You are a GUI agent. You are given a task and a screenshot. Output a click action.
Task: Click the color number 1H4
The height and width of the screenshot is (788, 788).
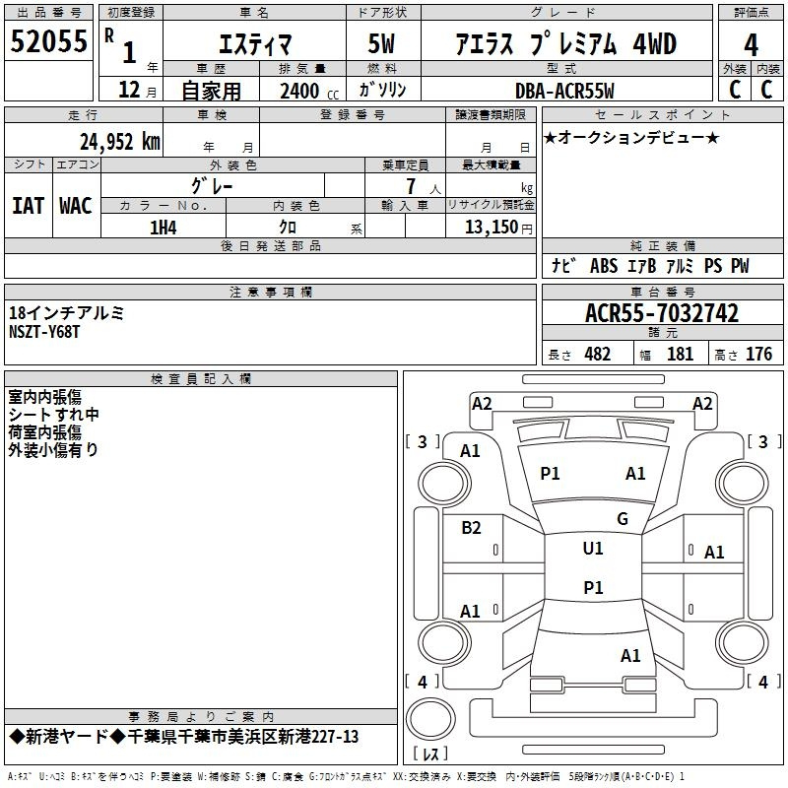[x=164, y=228]
